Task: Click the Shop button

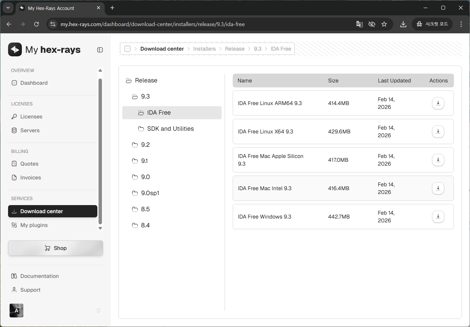Action: pyautogui.click(x=56, y=248)
